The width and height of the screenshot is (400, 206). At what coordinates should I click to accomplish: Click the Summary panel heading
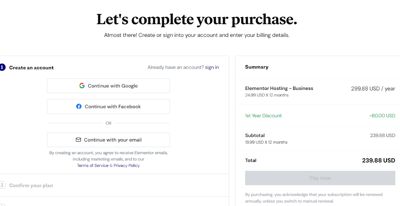(257, 67)
